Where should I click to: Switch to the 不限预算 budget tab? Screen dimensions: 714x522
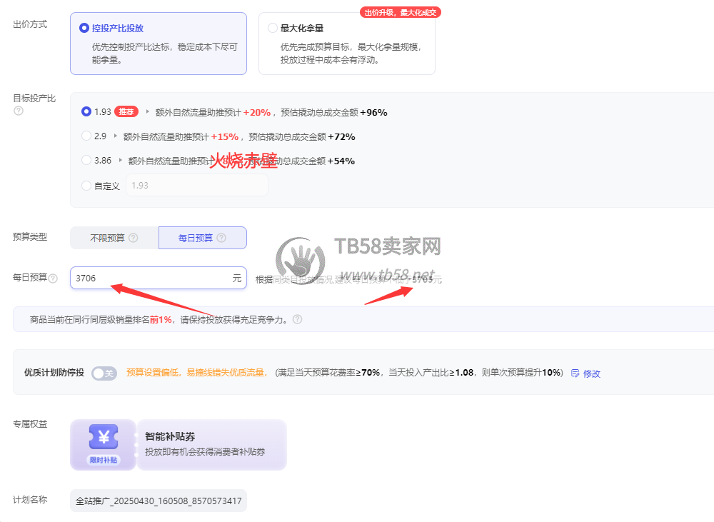point(114,238)
